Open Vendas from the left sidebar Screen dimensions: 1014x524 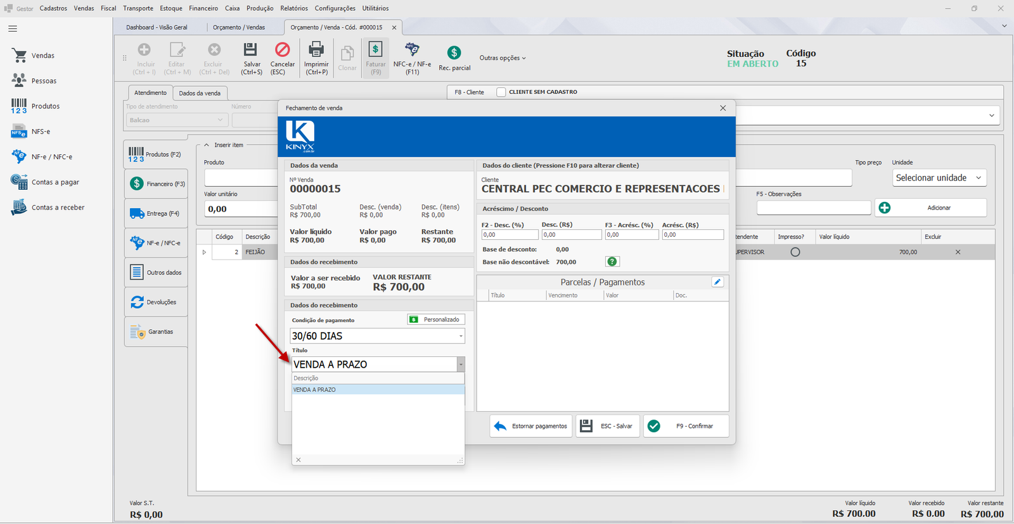(x=33, y=56)
